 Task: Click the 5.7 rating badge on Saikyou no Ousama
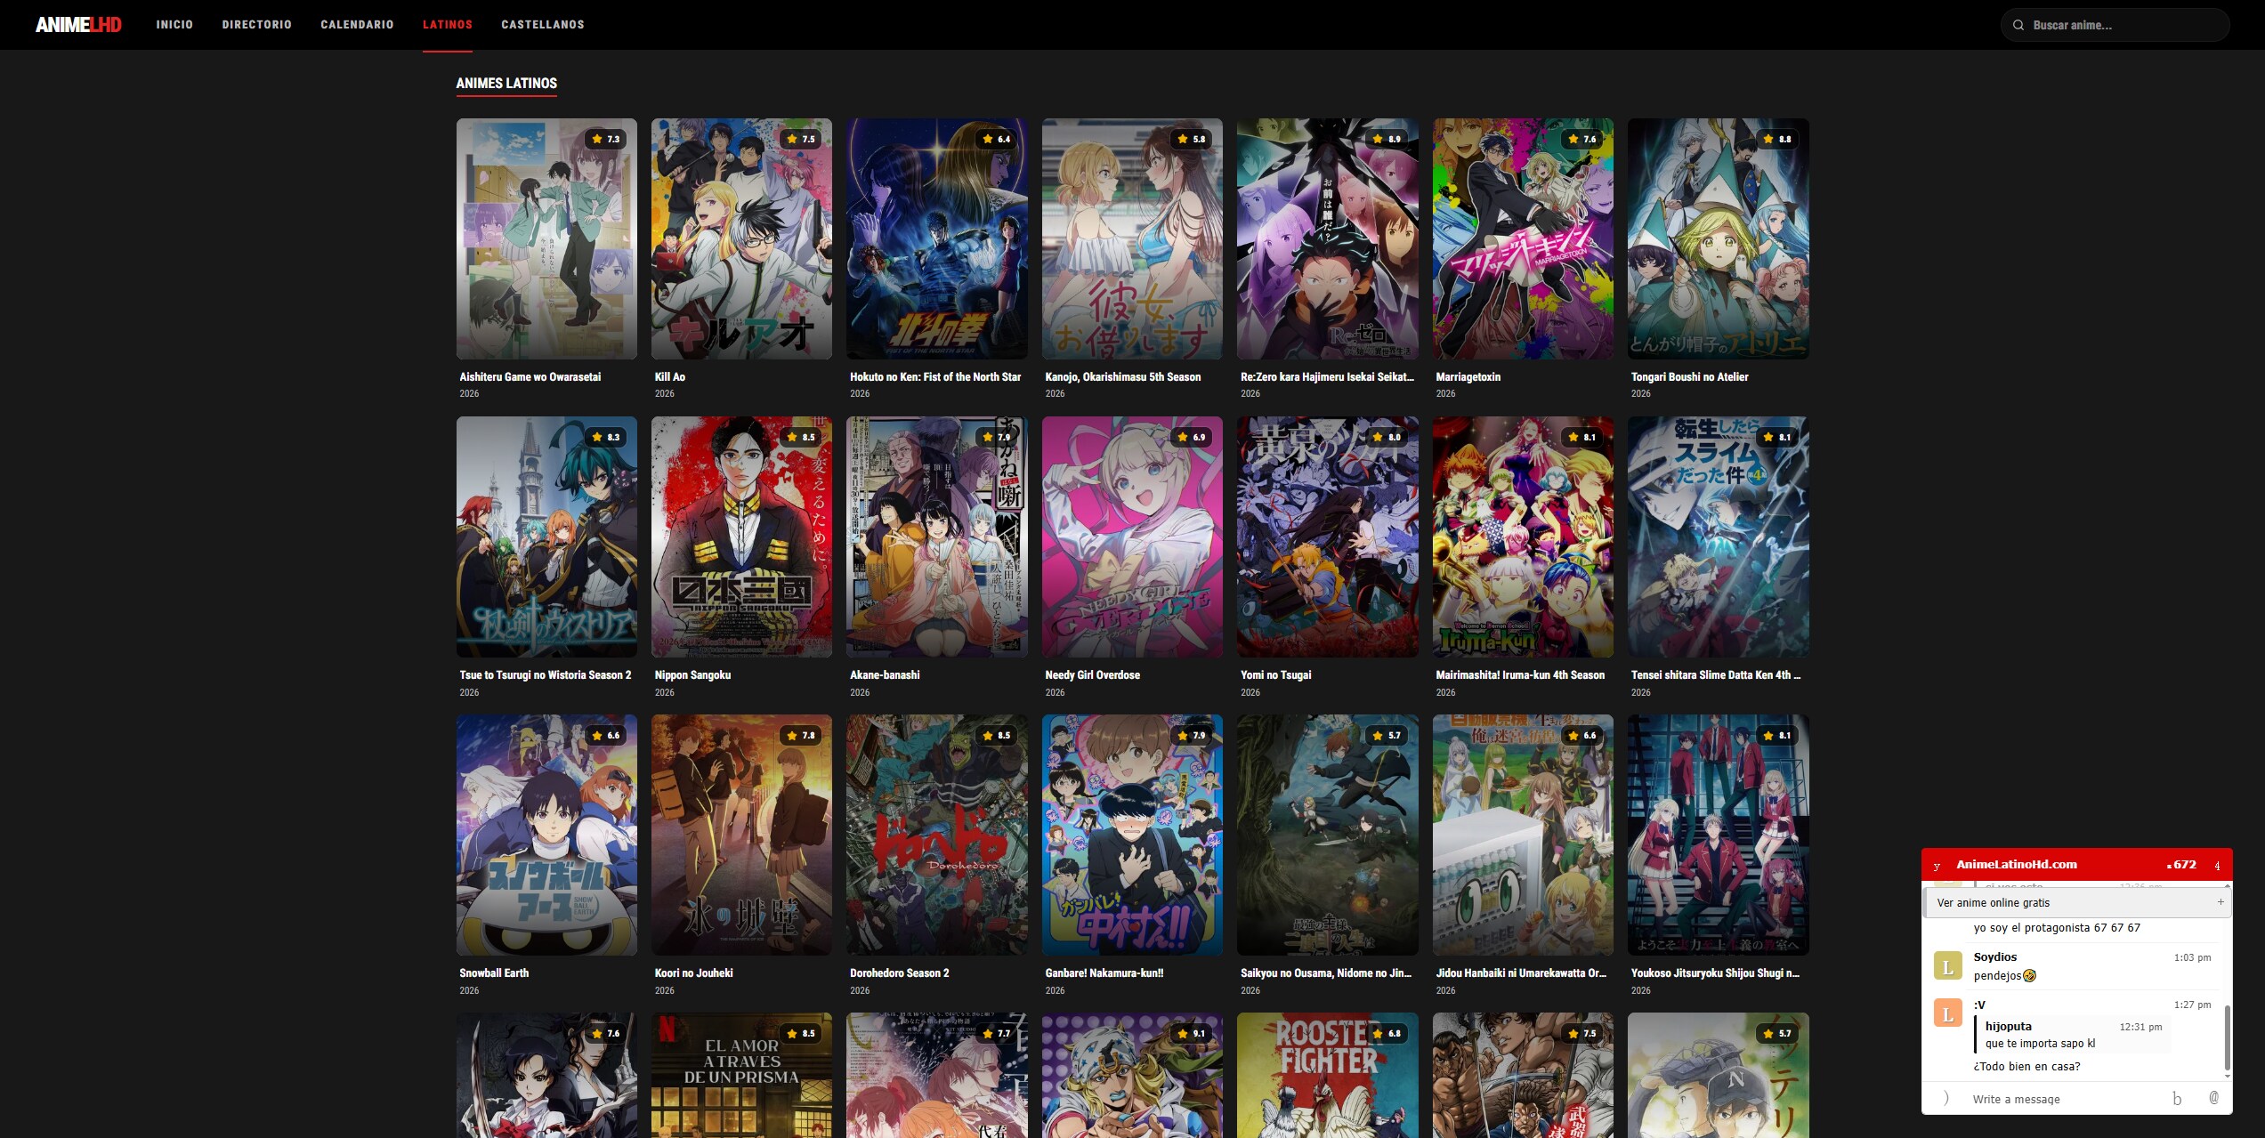pyautogui.click(x=1387, y=735)
